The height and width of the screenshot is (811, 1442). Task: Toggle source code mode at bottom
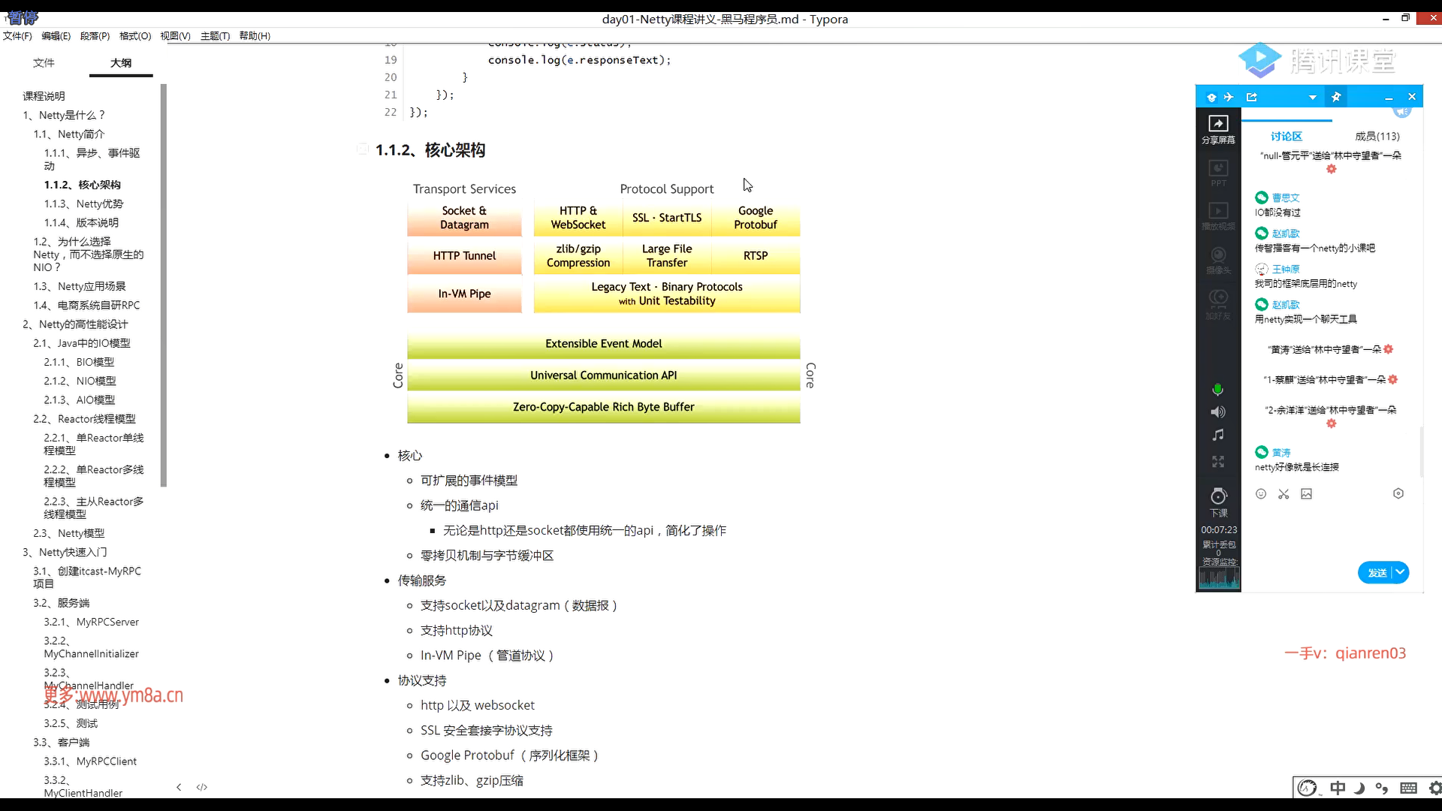pos(201,787)
